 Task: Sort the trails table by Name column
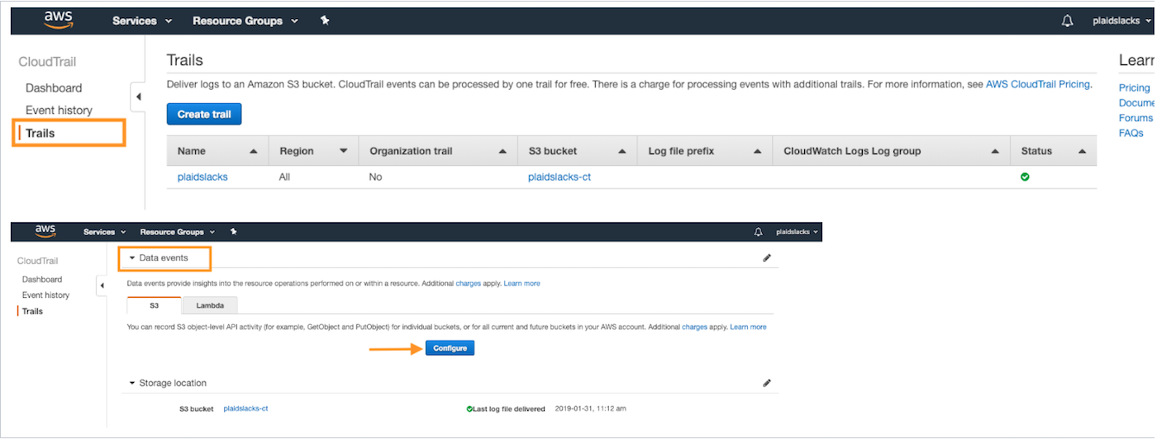pyautogui.click(x=253, y=151)
